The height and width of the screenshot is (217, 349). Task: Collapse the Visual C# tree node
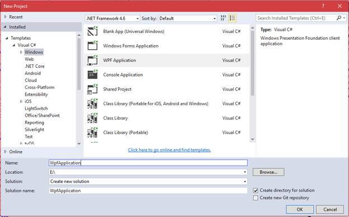(x=14, y=45)
